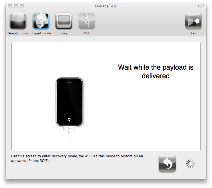Close the PwnageTool window
Image resolution: width=212 pixels, height=188 pixels.
pos(10,6)
